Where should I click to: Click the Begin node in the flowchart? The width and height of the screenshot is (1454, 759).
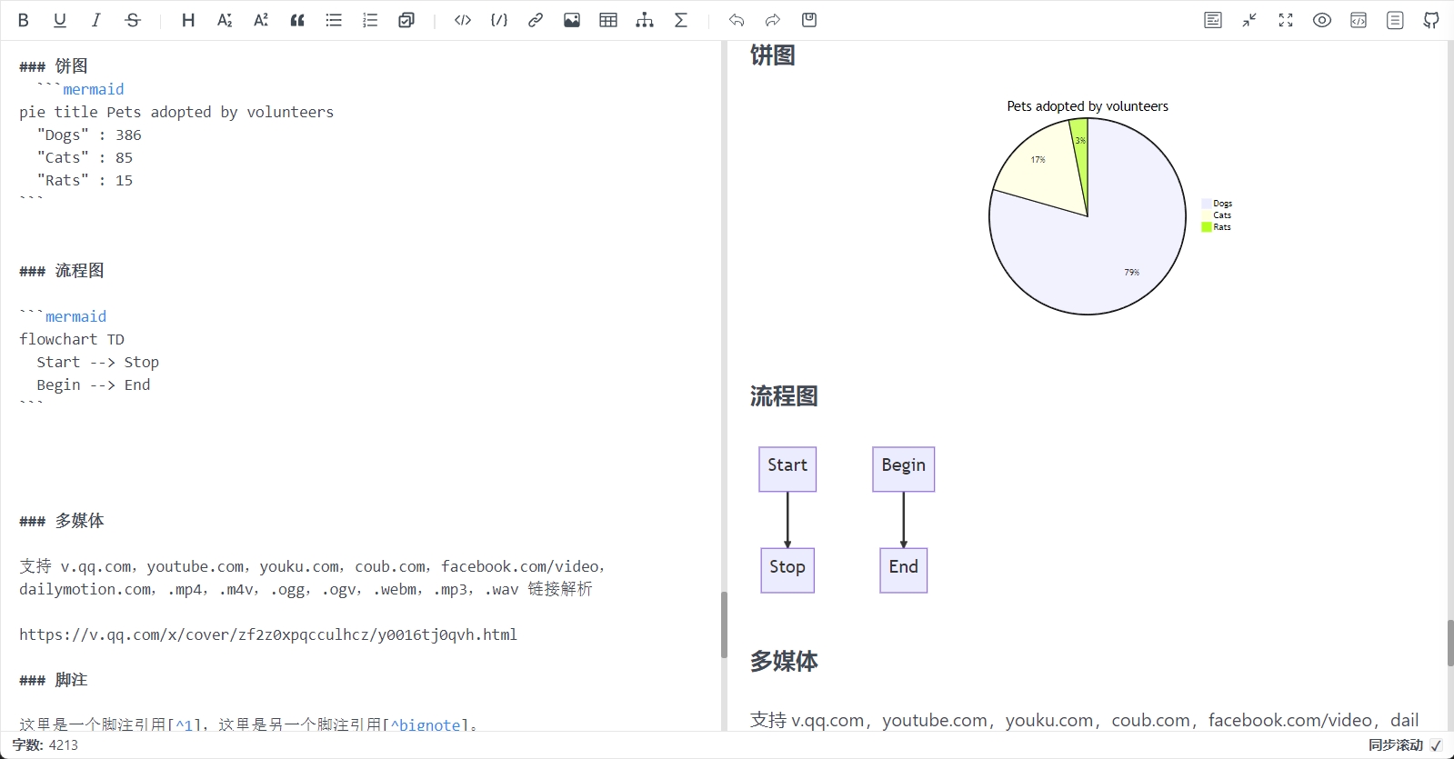[904, 469]
